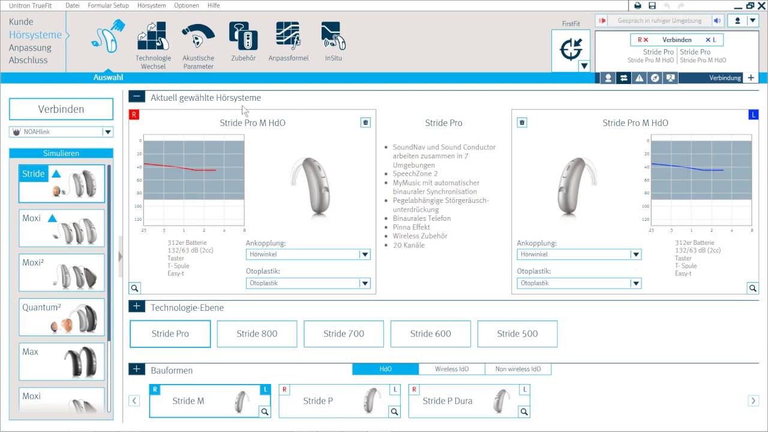Select the Quantum² product family
The width and height of the screenshot is (768, 432).
coord(62,317)
